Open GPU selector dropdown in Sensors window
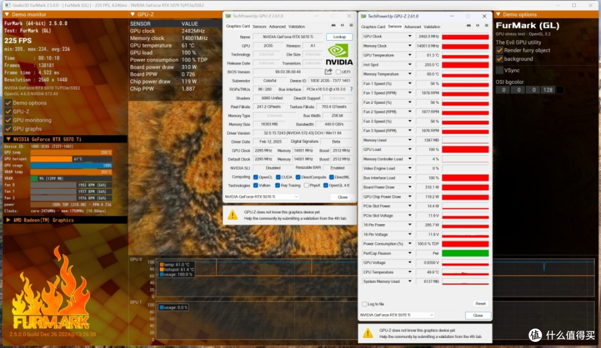The height and width of the screenshot is (348, 601). point(397,315)
